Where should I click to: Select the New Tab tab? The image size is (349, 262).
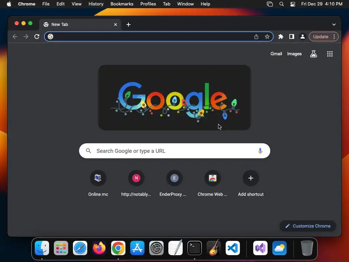point(80,25)
